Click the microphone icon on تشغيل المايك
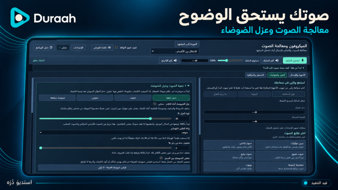 [x=302, y=61]
